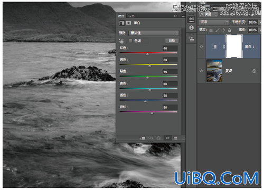Click the lock position move icon
The image size is (264, 191).
click(223, 30)
